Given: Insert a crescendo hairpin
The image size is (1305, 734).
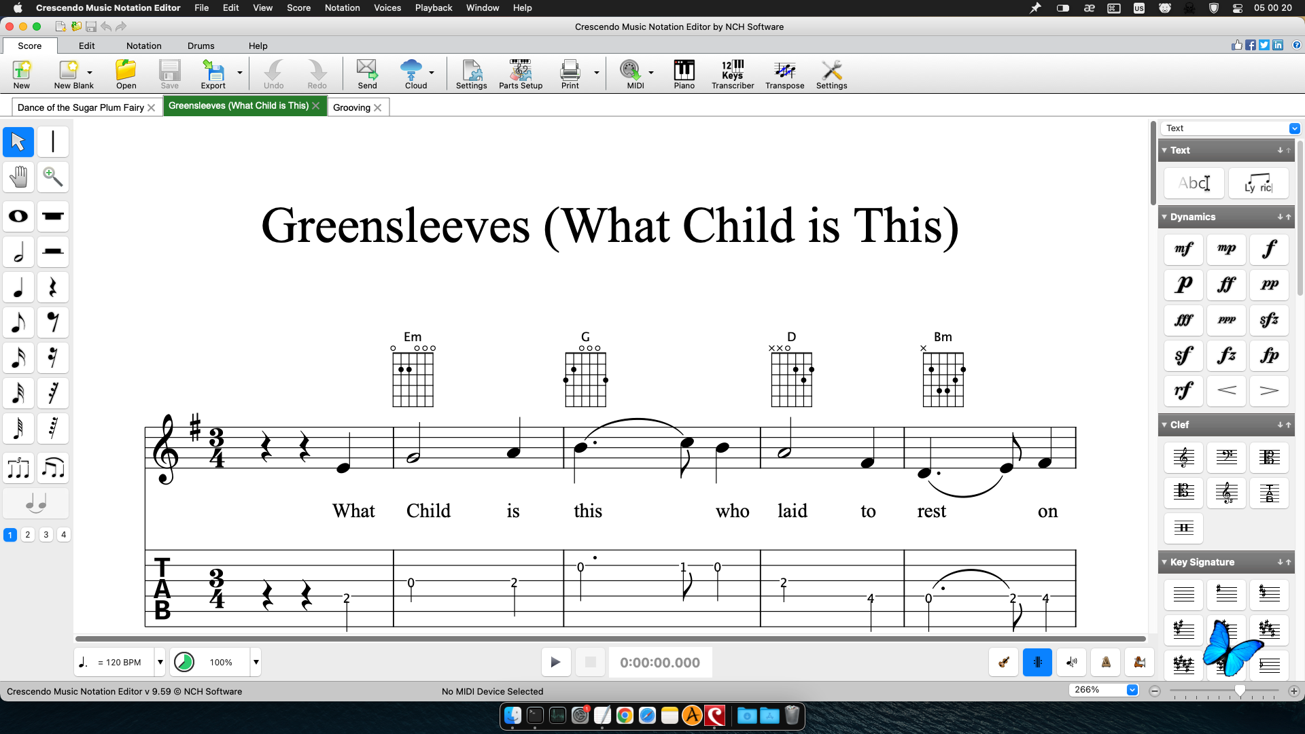Looking at the screenshot, I should tap(1226, 390).
